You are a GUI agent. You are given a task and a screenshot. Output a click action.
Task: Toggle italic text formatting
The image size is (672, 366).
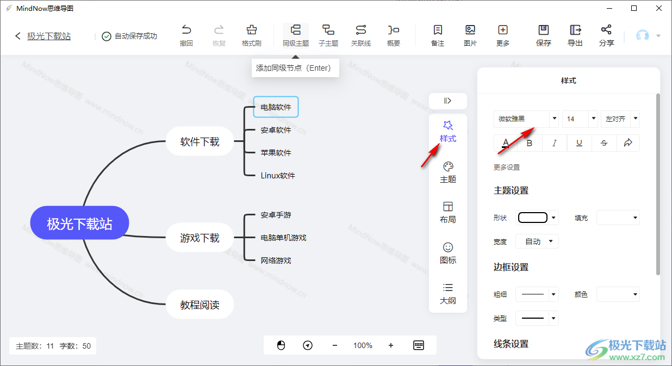(555, 143)
